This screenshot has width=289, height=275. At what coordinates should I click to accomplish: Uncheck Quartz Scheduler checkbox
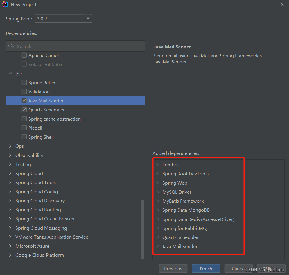(24, 110)
